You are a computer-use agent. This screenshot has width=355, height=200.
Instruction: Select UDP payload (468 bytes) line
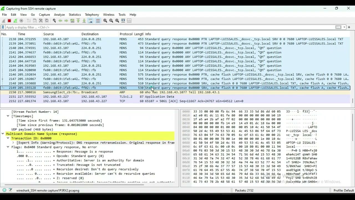pyautogui.click(x=32, y=129)
